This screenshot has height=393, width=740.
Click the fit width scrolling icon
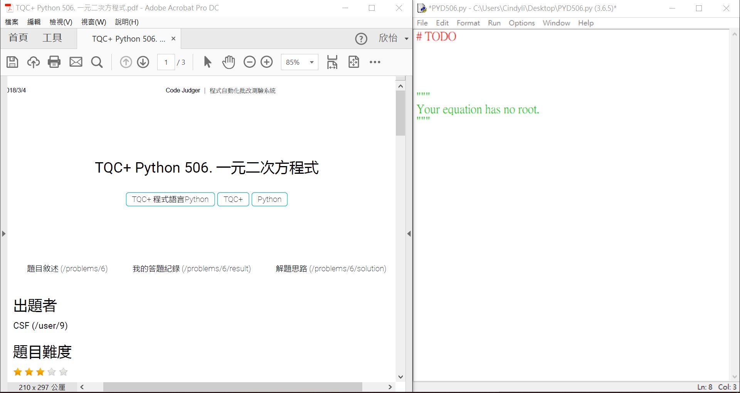(x=332, y=62)
